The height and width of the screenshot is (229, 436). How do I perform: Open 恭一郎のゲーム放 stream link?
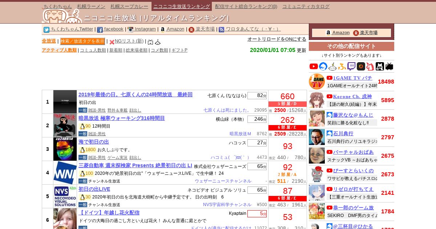pos(353,208)
